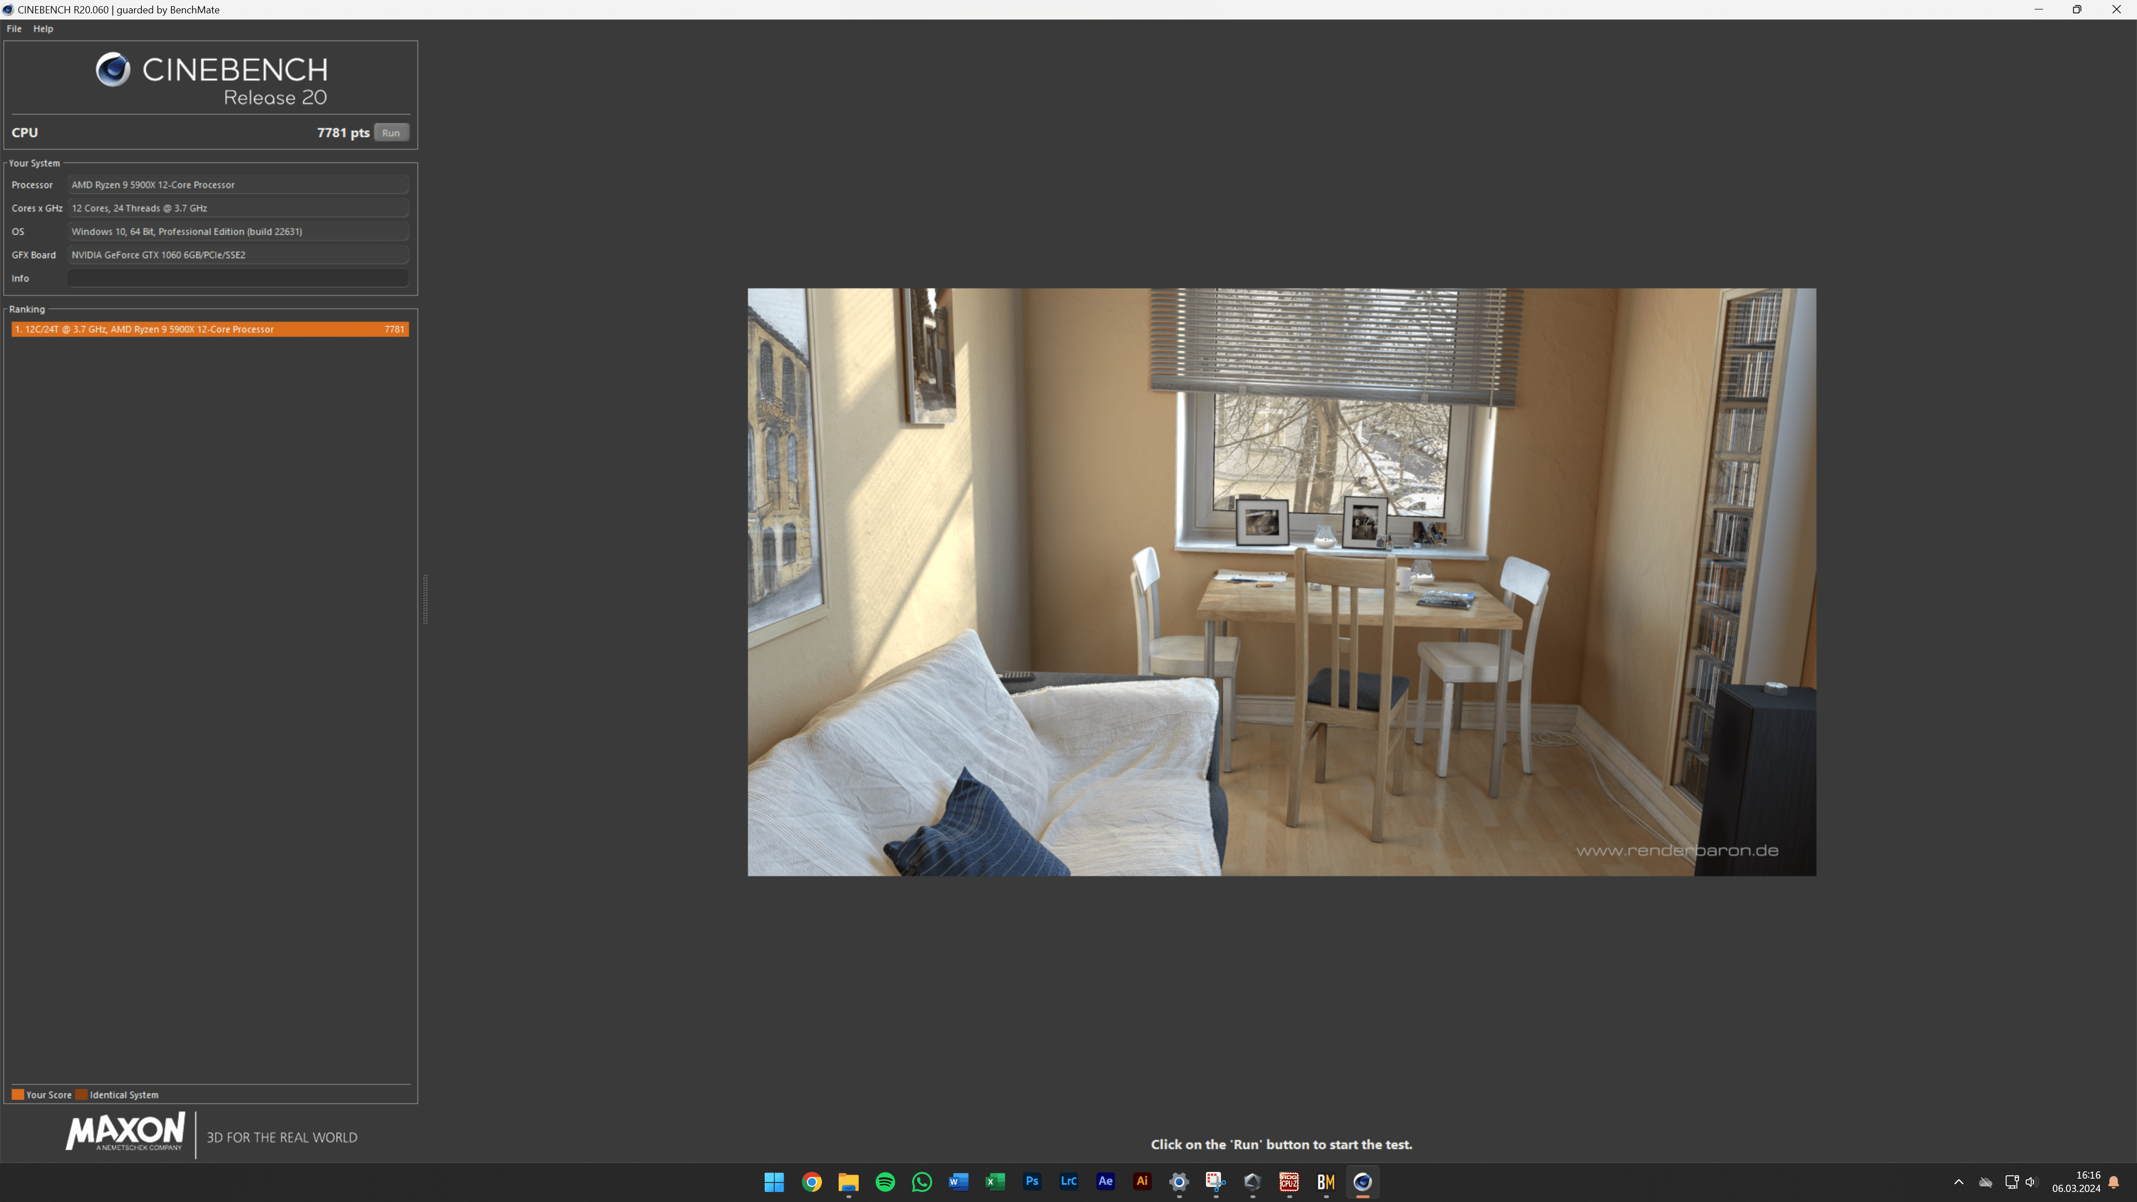Click the Run button next to CPU score
The width and height of the screenshot is (2137, 1202).
(391, 133)
